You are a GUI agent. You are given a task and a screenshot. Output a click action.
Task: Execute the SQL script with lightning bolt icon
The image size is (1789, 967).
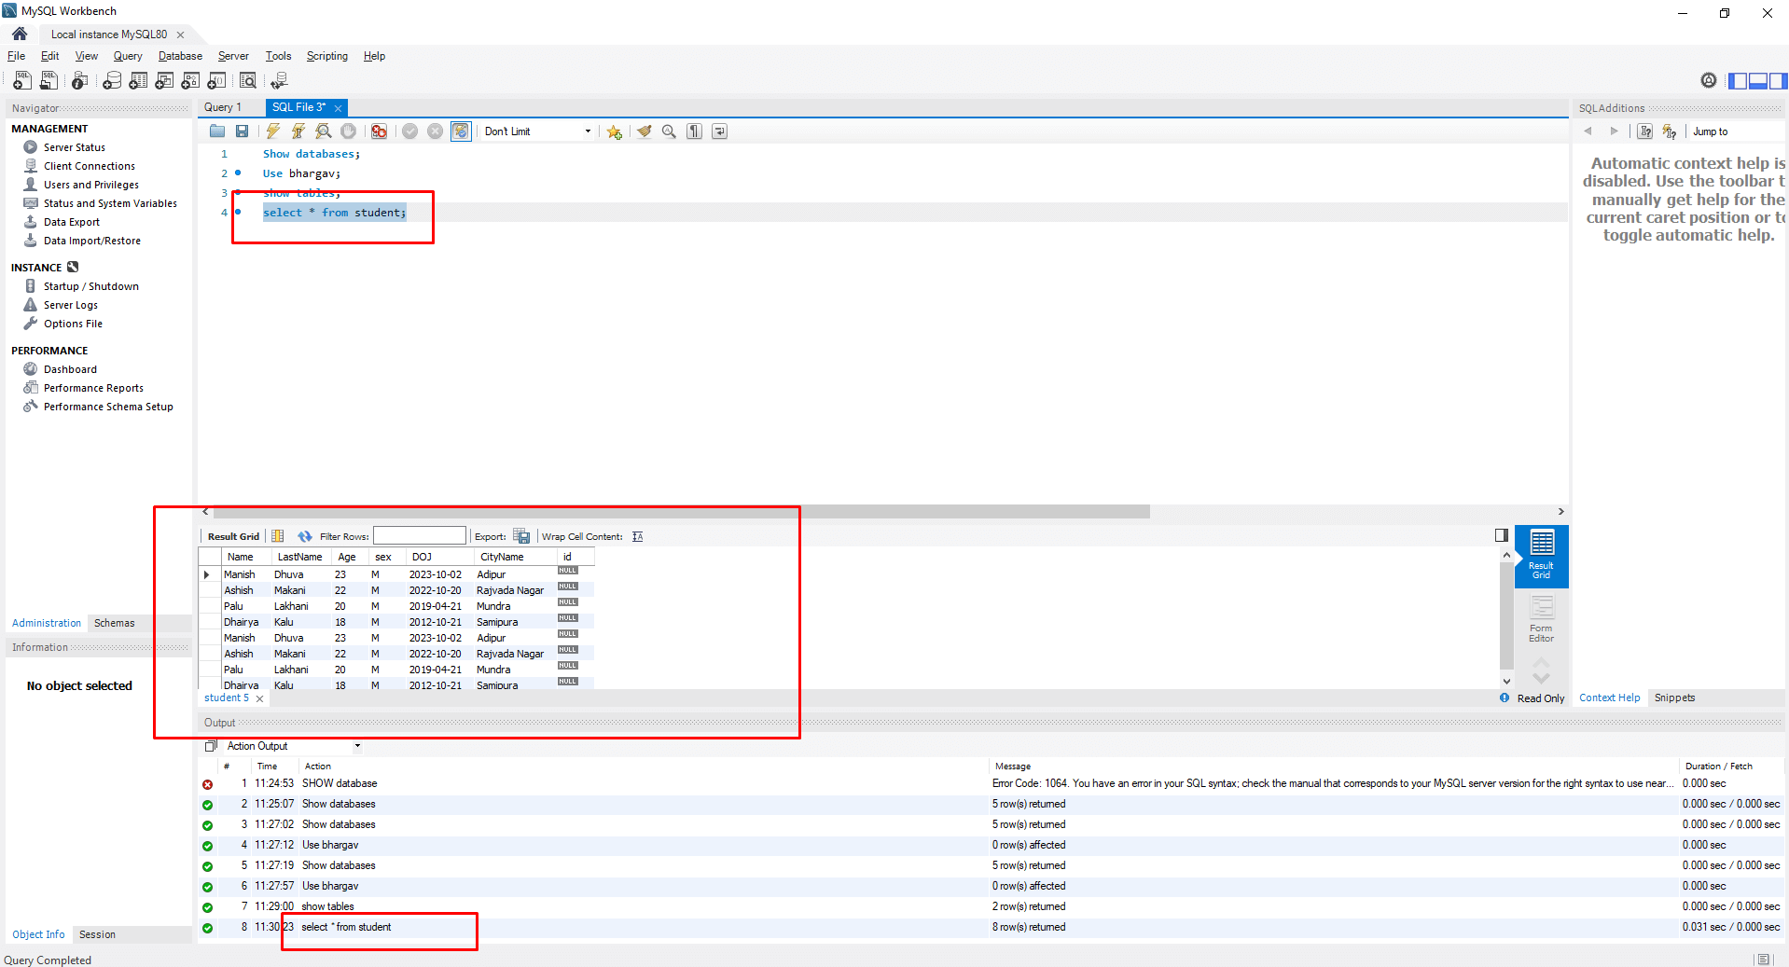[x=272, y=131]
